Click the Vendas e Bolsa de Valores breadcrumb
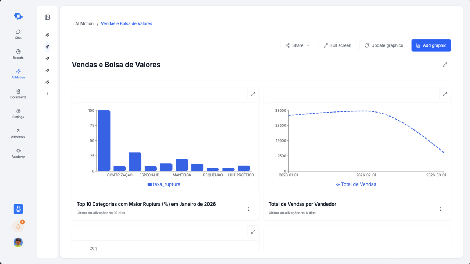 tap(126, 23)
